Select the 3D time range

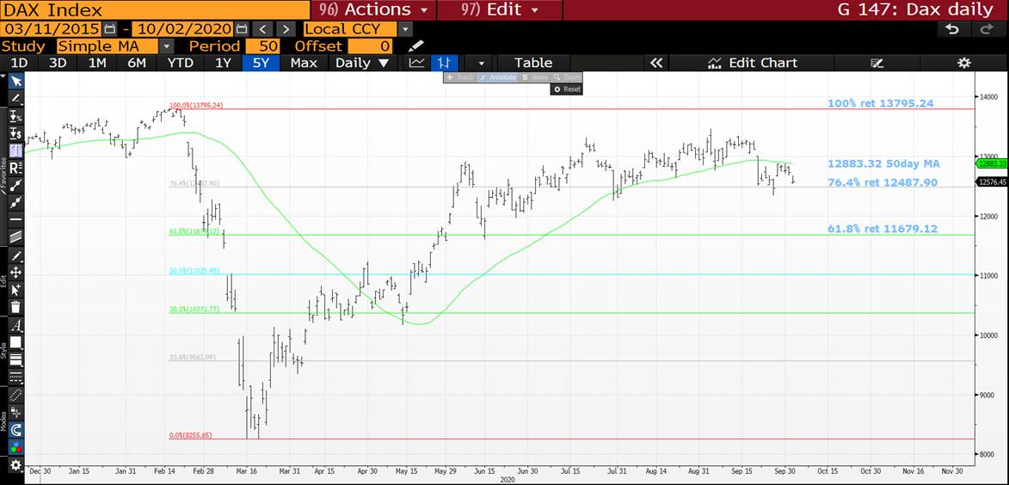pos(58,63)
